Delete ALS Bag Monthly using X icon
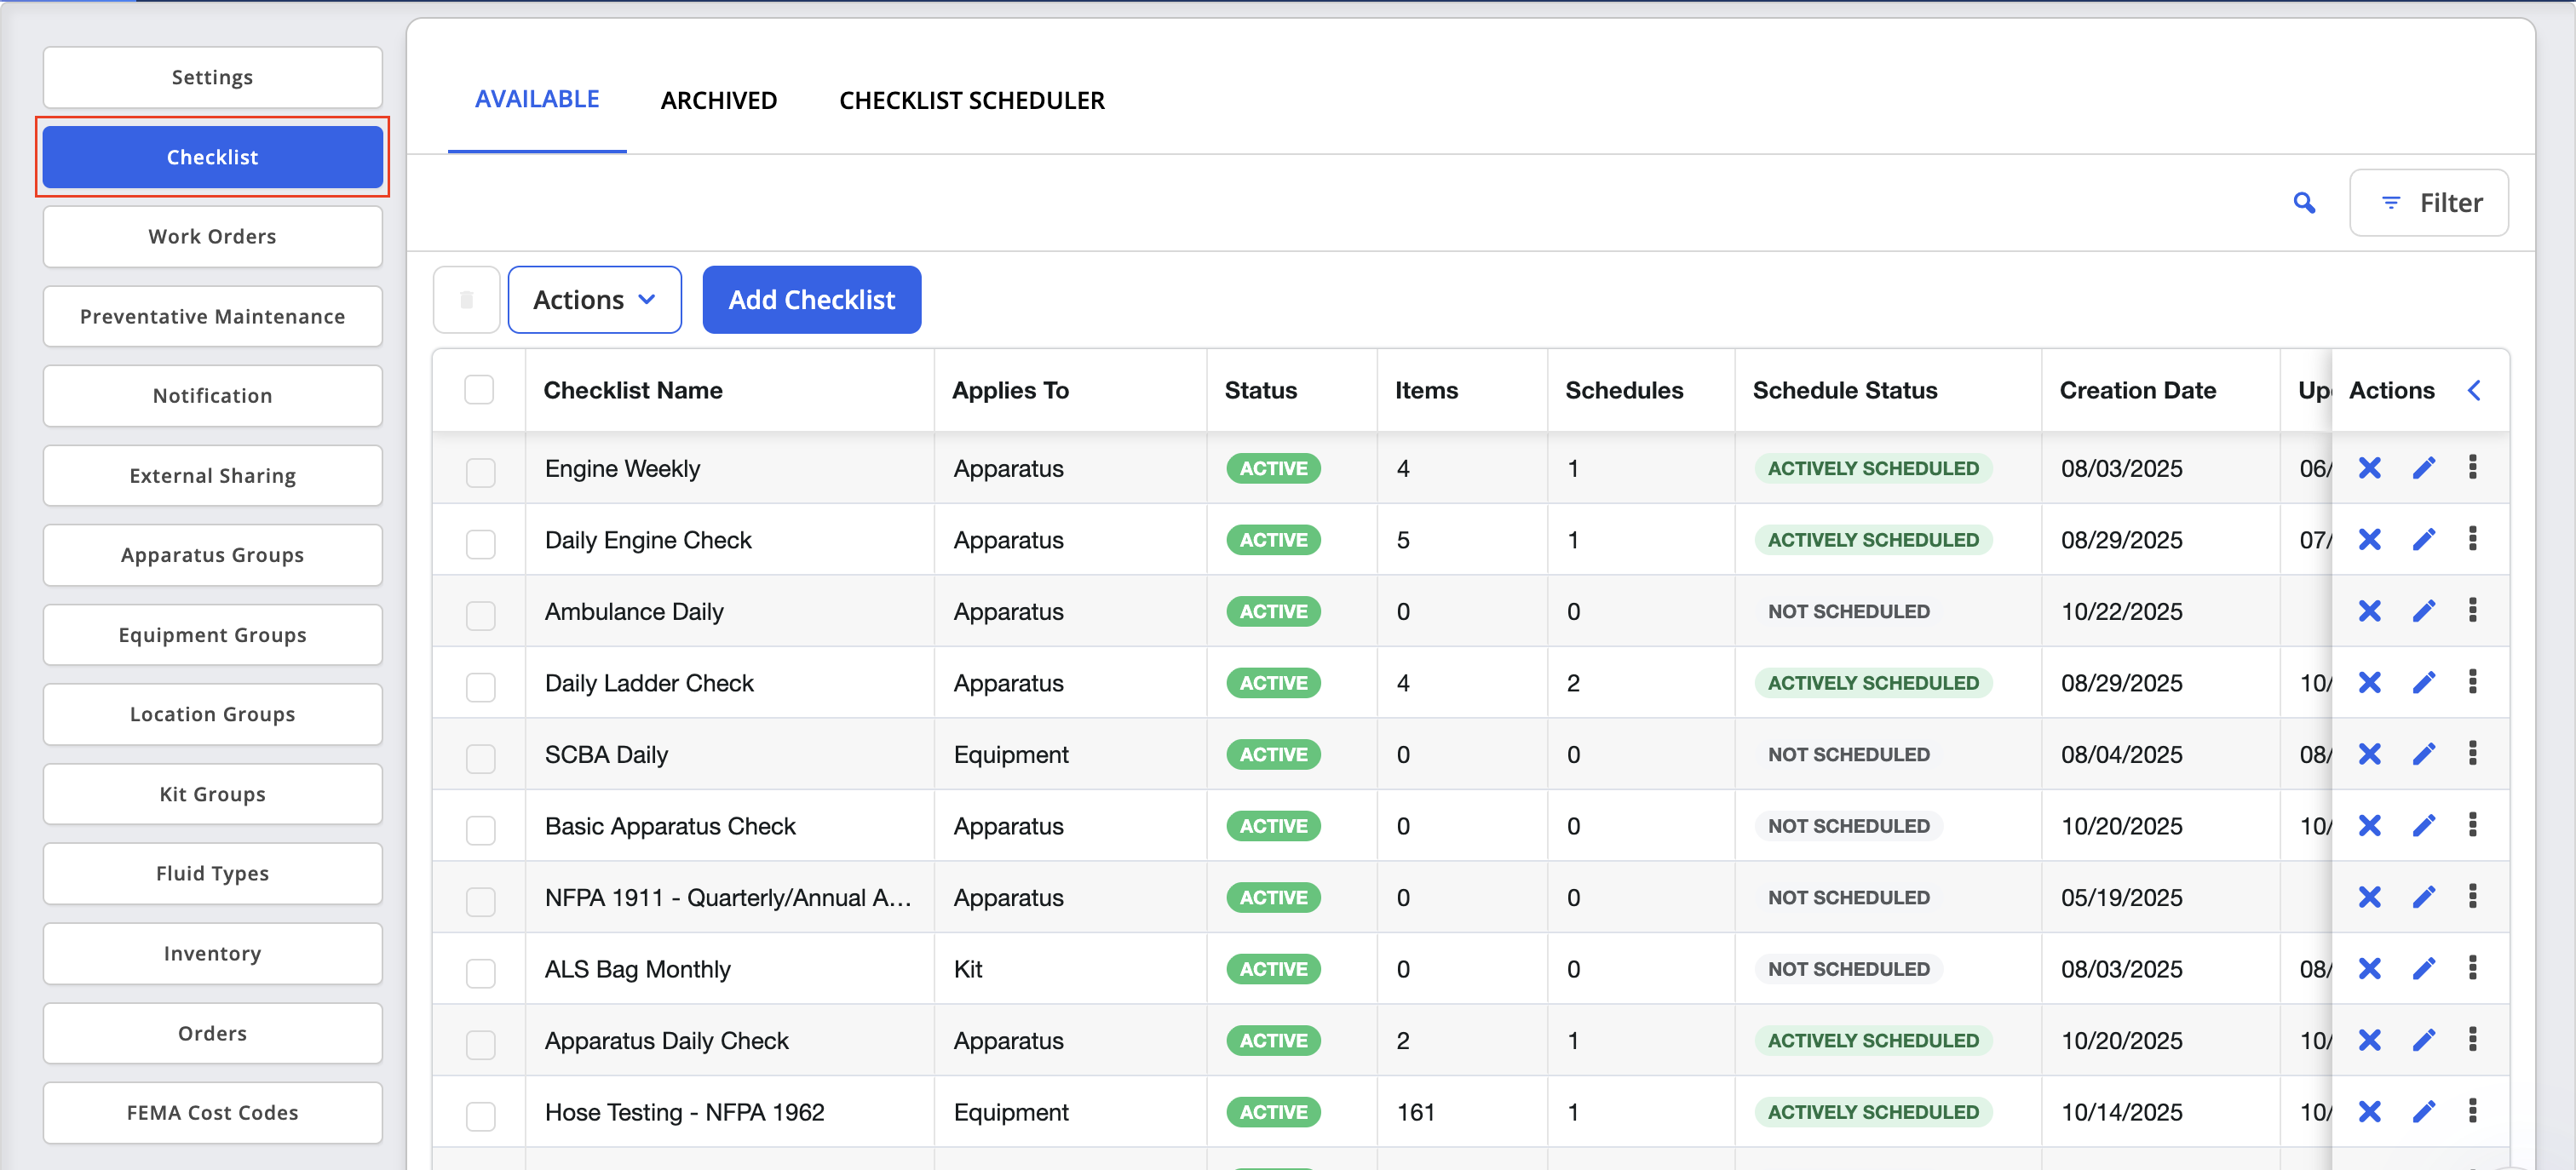This screenshot has height=1170, width=2576. [2369, 969]
